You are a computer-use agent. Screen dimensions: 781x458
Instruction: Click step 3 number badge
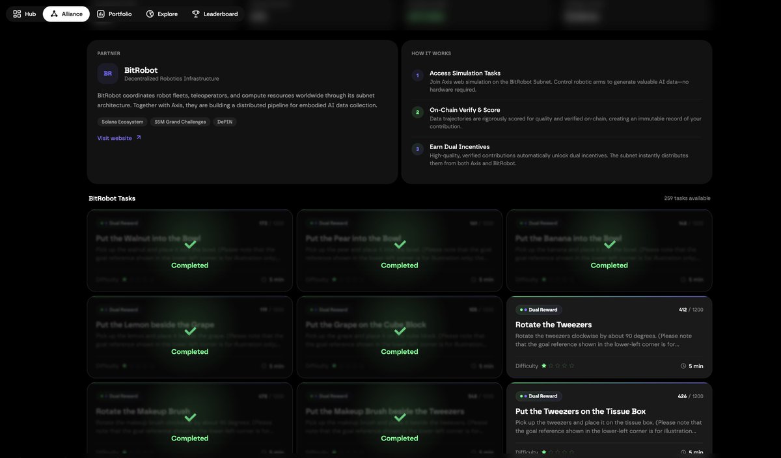[x=418, y=149]
